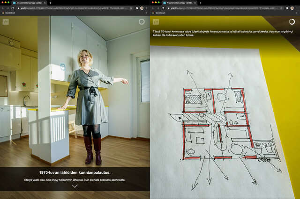This screenshot has width=300, height=199.
Task: Bookmark the page using star in right browser
Action: point(281,8)
